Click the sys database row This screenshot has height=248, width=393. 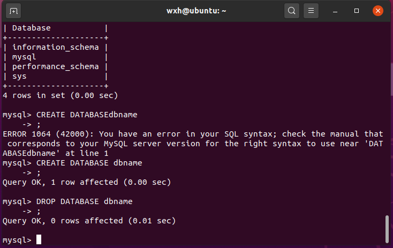pos(19,76)
